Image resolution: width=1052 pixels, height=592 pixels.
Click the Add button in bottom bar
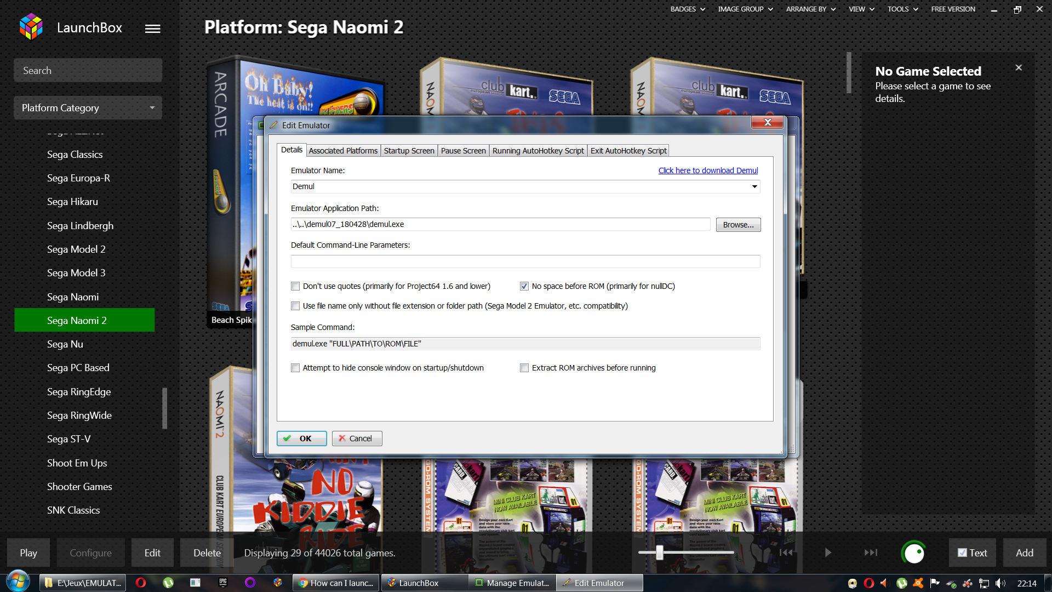(1025, 553)
